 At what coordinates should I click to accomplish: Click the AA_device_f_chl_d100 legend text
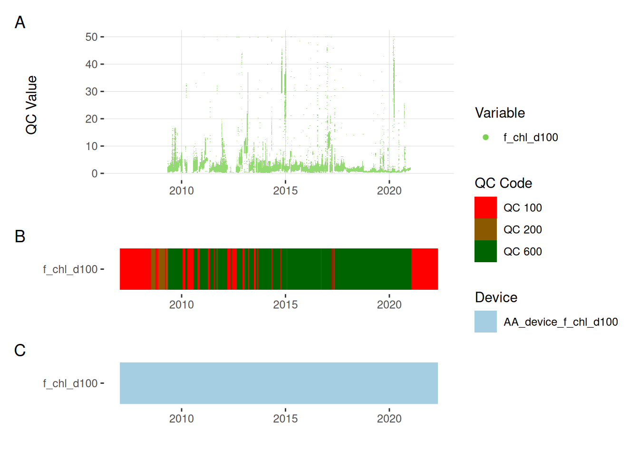[561, 322]
